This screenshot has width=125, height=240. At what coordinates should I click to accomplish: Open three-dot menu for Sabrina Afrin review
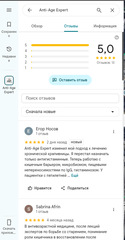114,210
